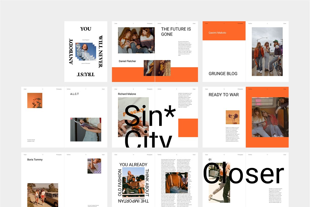
Task: Click the 'READY TO WAR' headline
Action: click(x=224, y=95)
